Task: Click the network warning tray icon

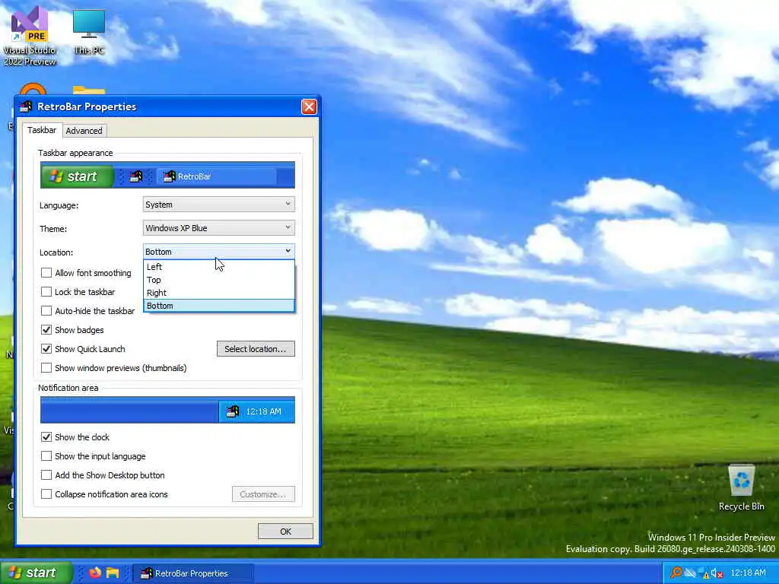Action: click(703, 573)
